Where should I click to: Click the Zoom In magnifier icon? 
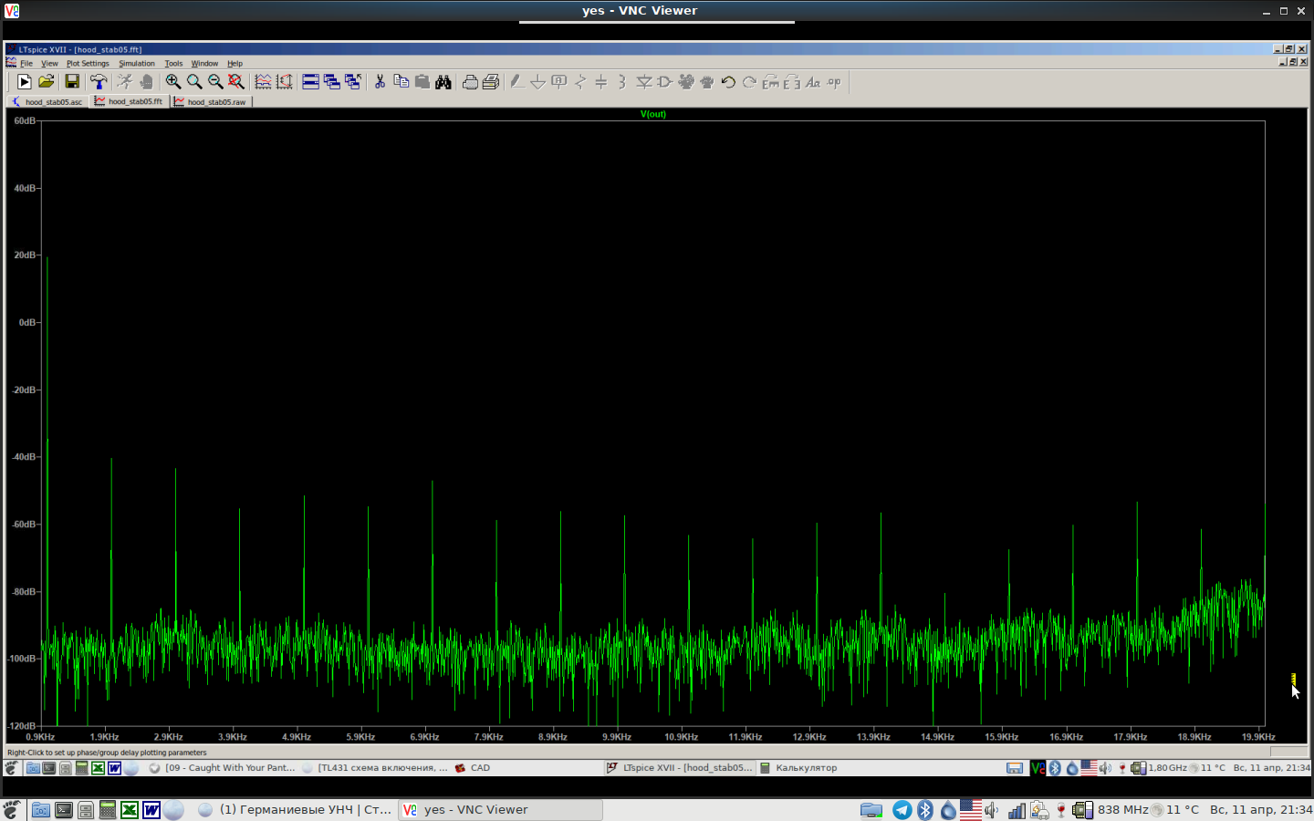click(x=172, y=82)
